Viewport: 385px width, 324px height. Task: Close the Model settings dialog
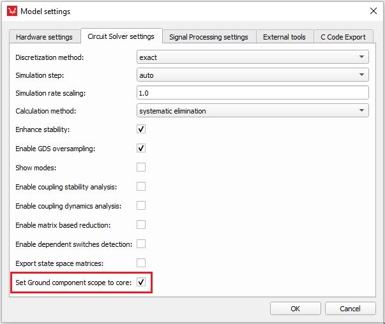[373, 11]
